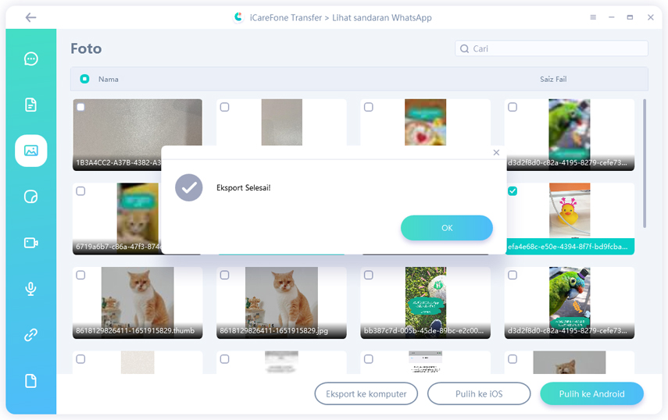Image resolution: width=668 pixels, height=420 pixels.
Task: Toggle the select-all checkbox beside Nama
Action: pyautogui.click(x=84, y=79)
